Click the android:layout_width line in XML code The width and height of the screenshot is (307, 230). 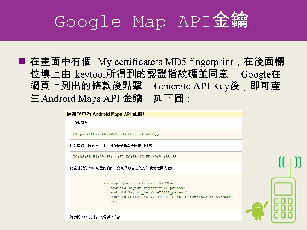click(x=148, y=188)
